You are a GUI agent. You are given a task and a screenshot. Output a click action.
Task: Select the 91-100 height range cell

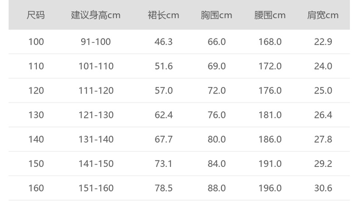(x=96, y=42)
